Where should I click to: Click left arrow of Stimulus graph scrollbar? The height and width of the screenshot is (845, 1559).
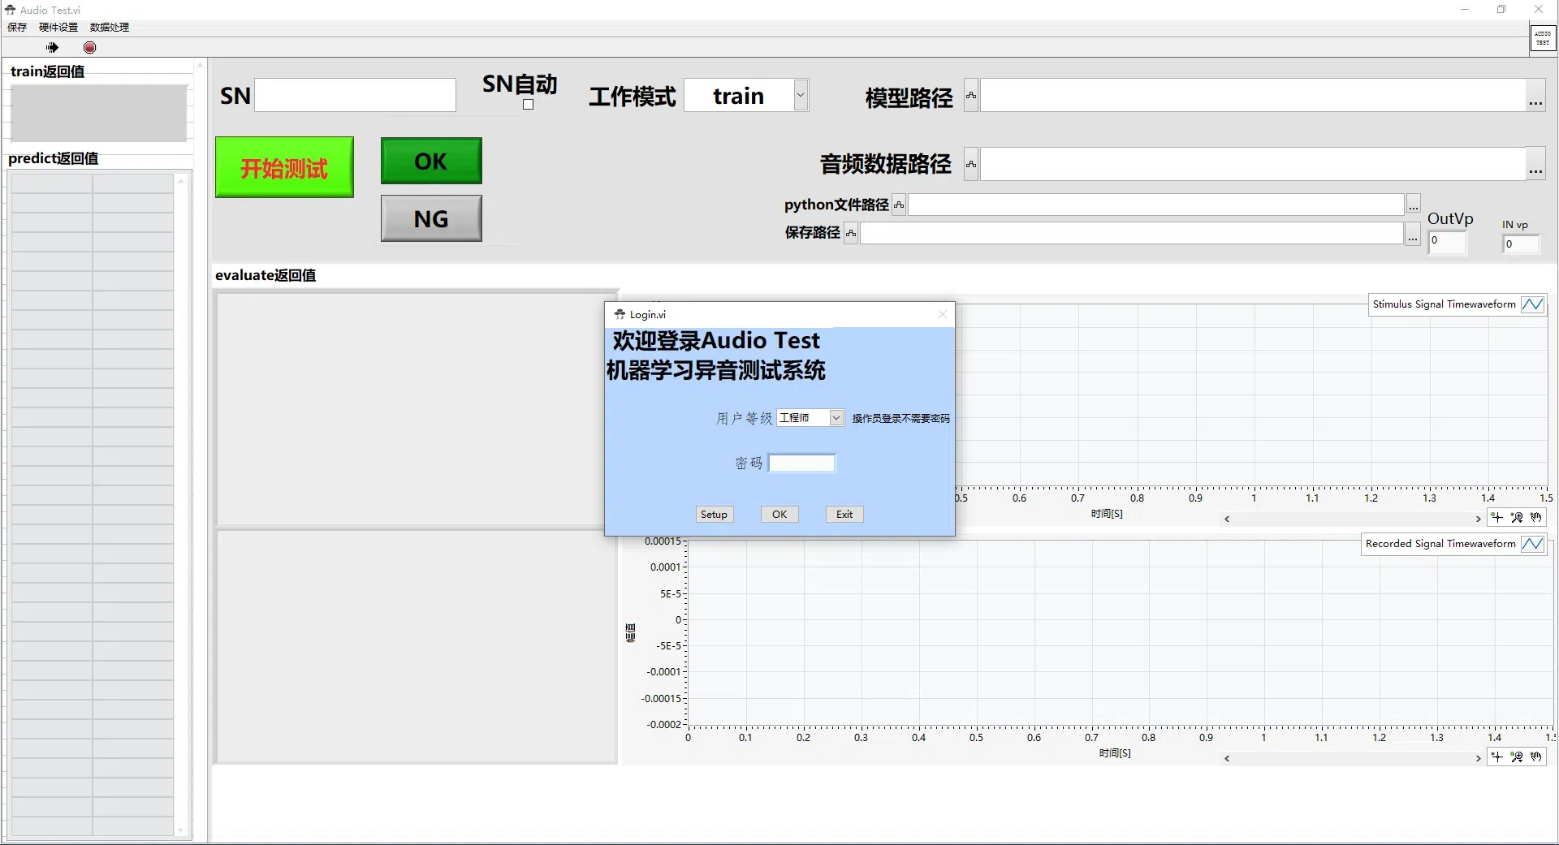coord(1227,519)
